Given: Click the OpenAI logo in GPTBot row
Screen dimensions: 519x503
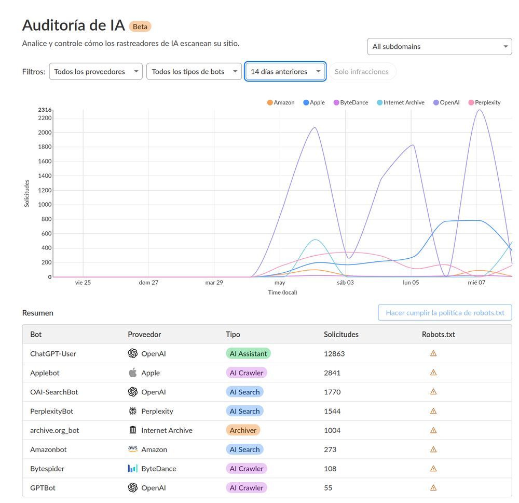Looking at the screenshot, I should [x=133, y=487].
